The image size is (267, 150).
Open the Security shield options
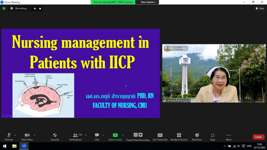(55, 137)
